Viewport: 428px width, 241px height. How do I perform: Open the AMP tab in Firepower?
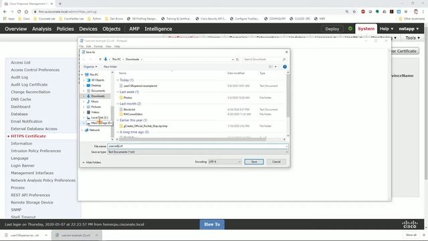pyautogui.click(x=134, y=29)
